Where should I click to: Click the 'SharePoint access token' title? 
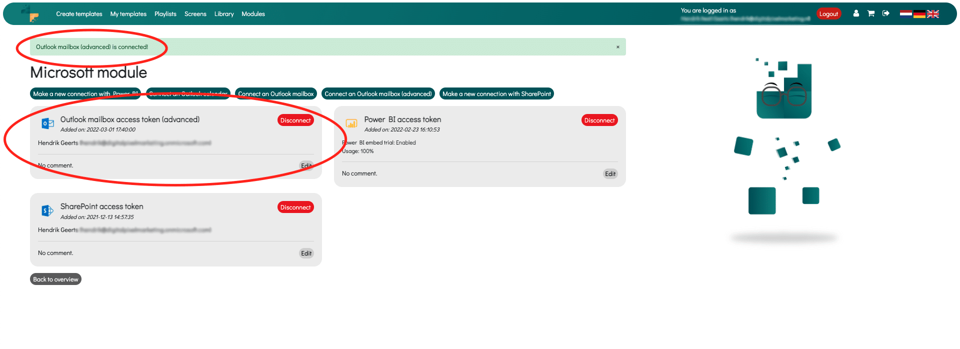click(x=102, y=206)
